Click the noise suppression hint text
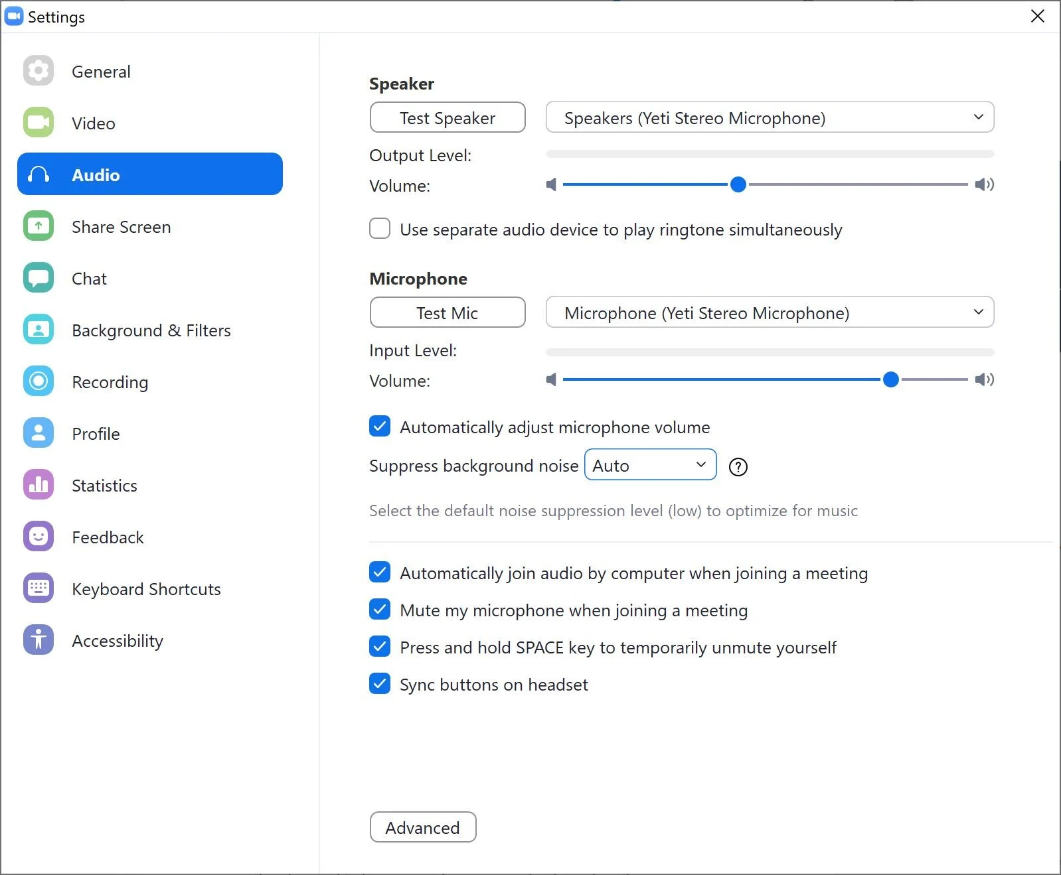Viewport: 1061px width, 875px height. [613, 511]
